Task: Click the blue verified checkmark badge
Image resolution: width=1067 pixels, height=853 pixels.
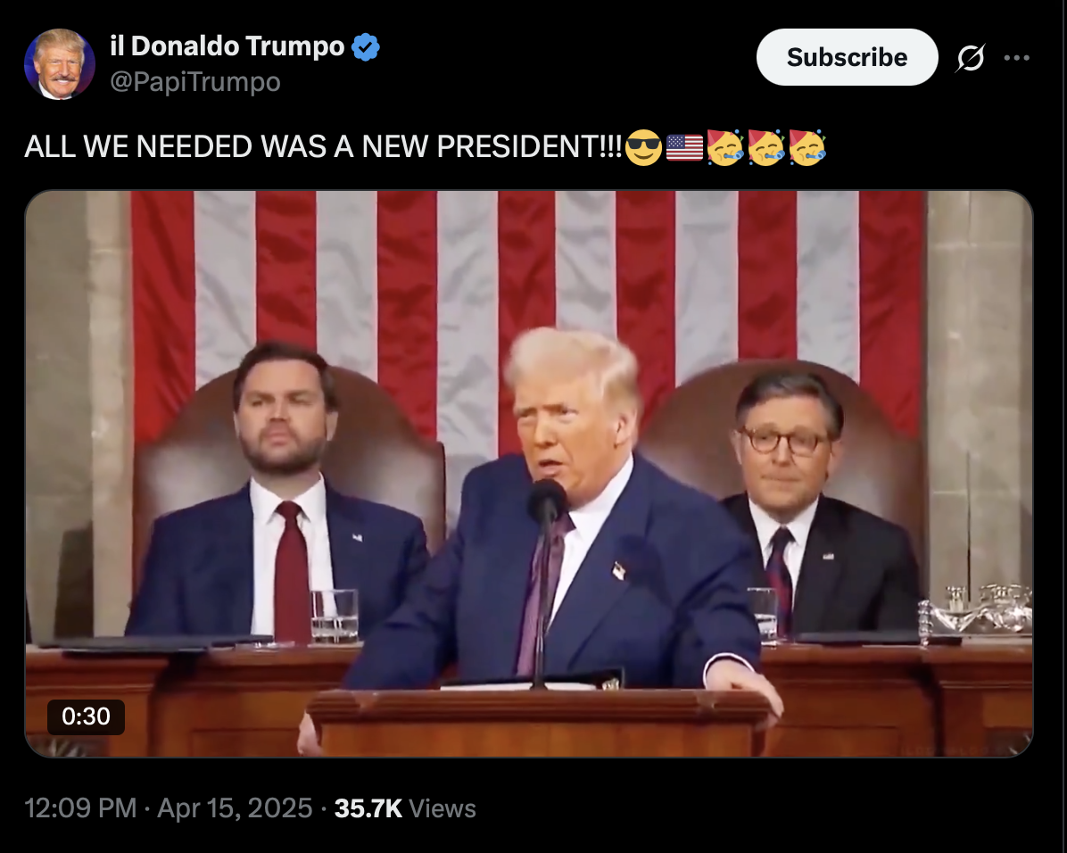Action: 366,47
